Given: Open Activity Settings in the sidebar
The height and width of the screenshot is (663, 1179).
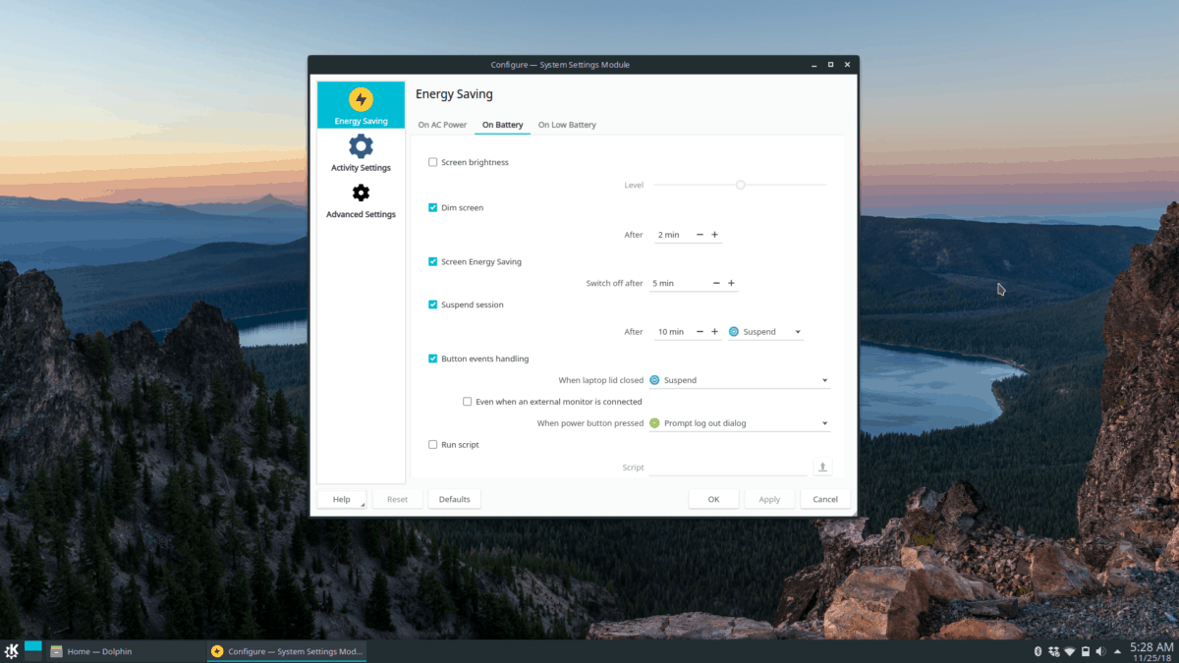Looking at the screenshot, I should click(x=361, y=154).
